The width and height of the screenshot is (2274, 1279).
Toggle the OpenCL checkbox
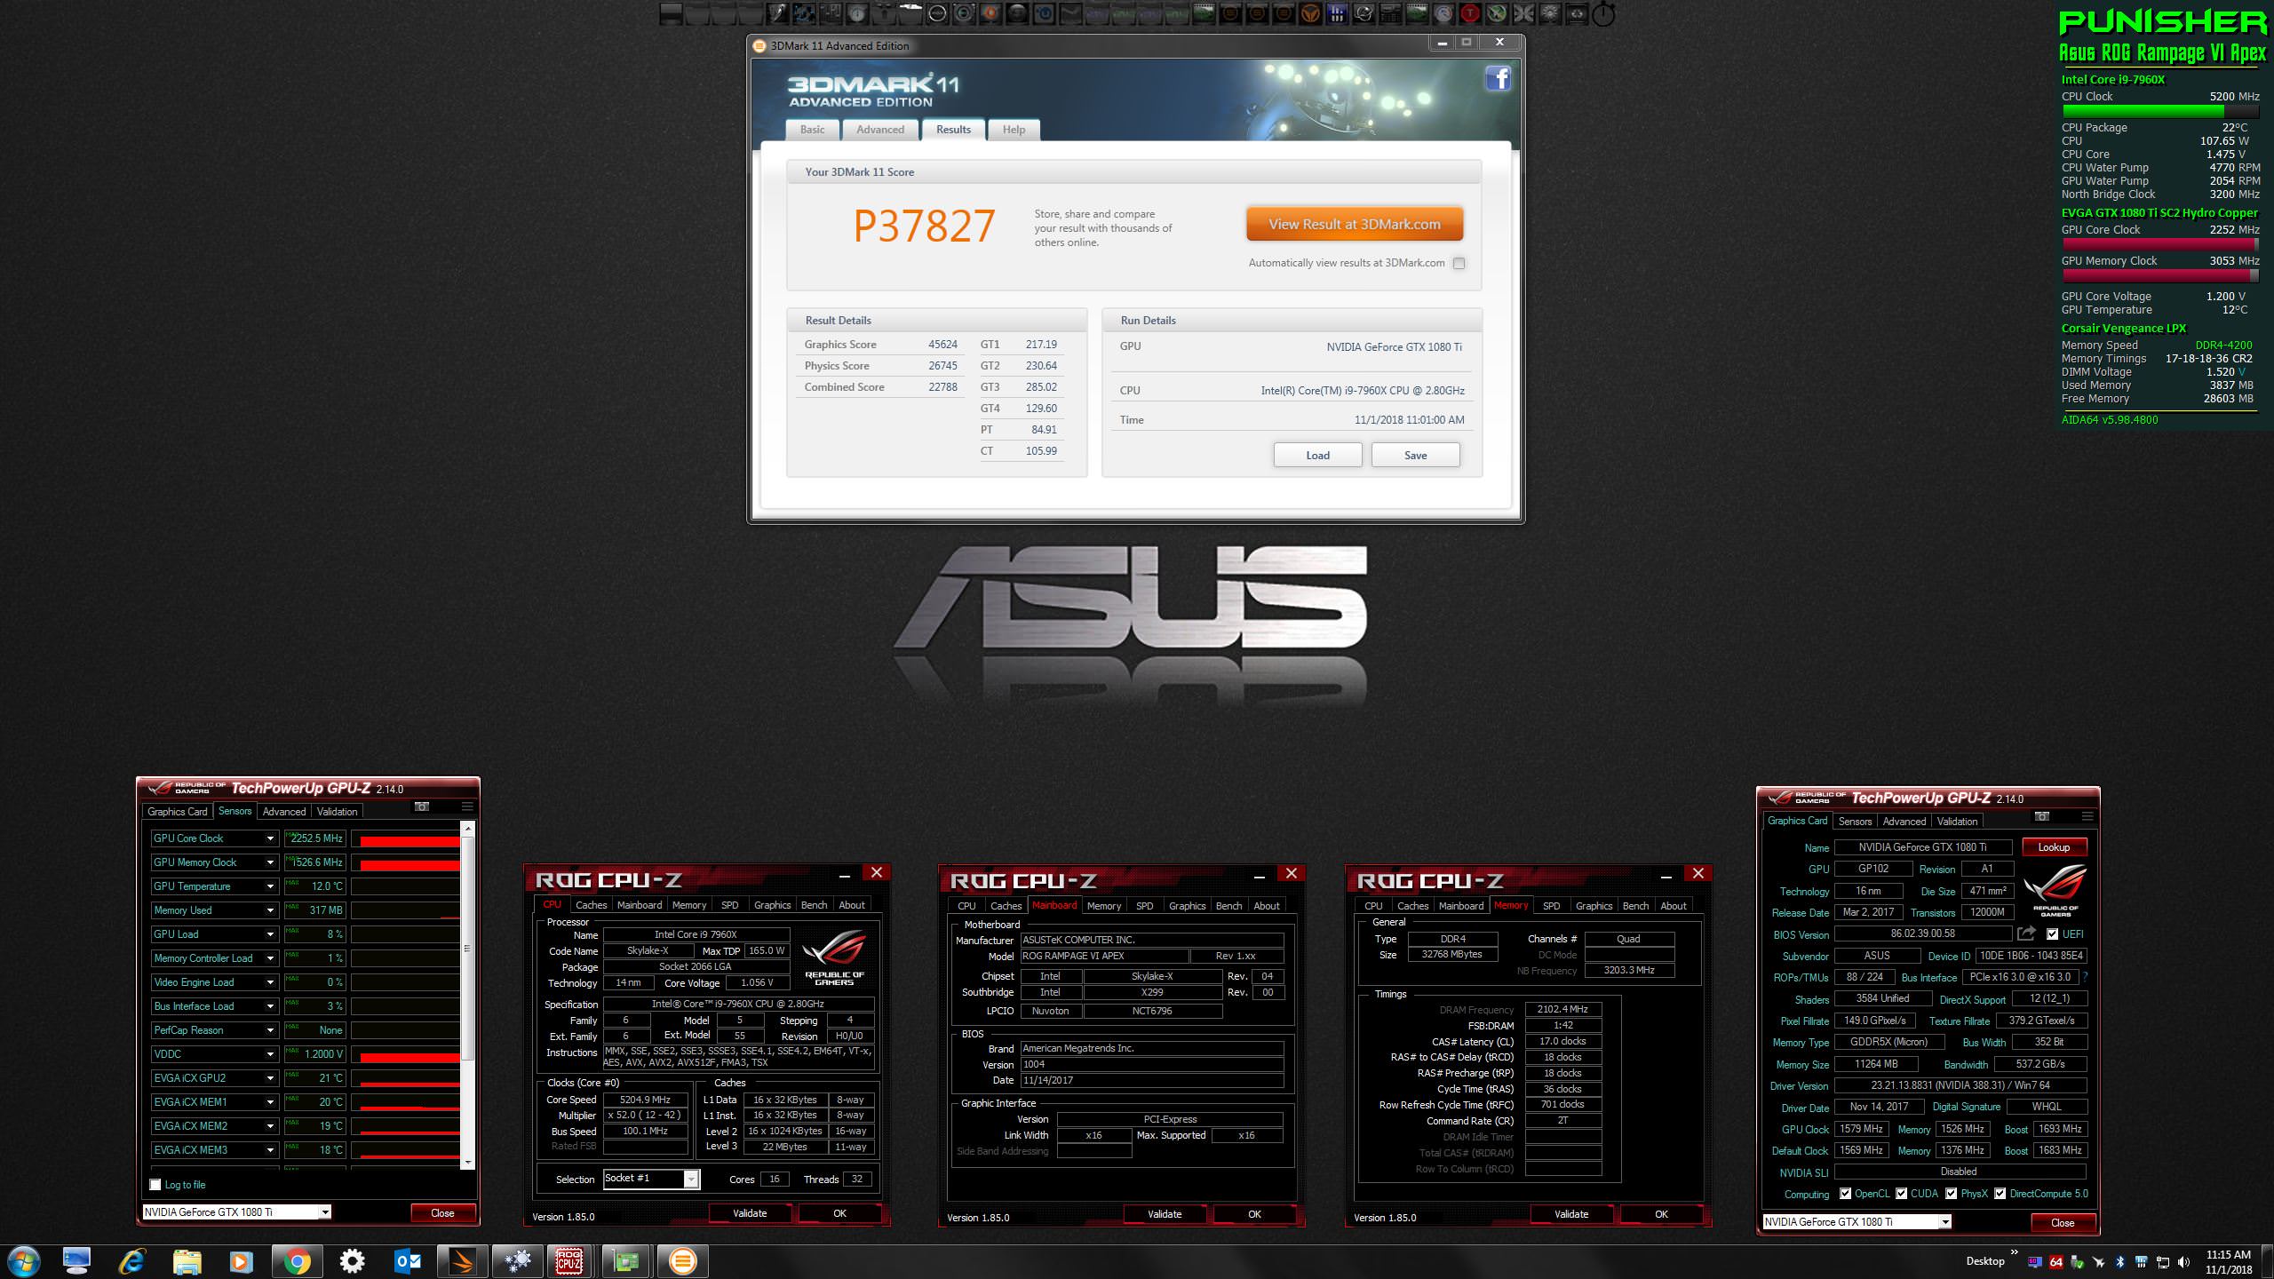[x=1845, y=1194]
